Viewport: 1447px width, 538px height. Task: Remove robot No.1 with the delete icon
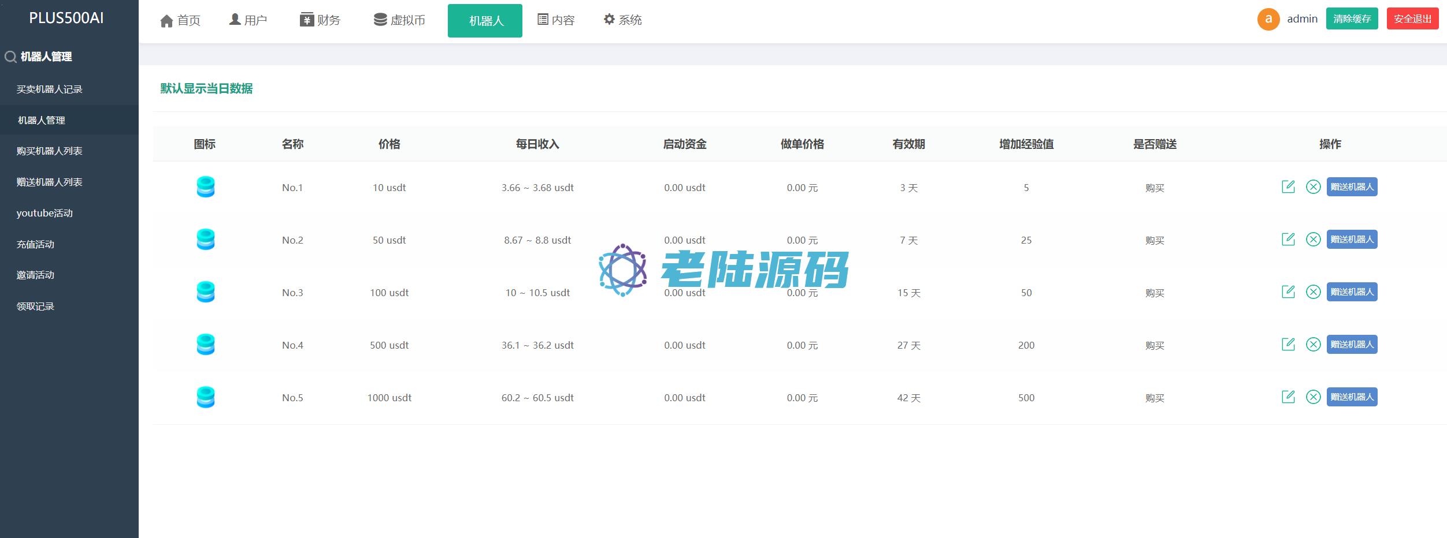pyautogui.click(x=1313, y=187)
